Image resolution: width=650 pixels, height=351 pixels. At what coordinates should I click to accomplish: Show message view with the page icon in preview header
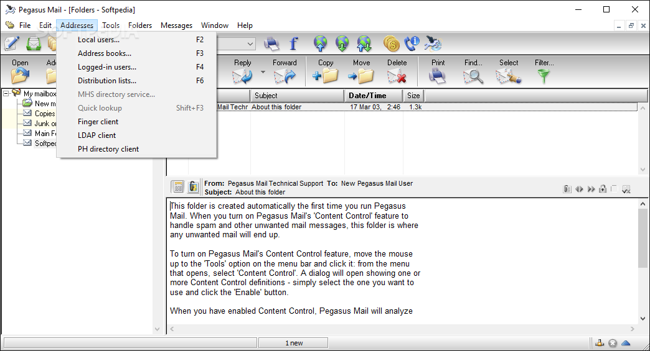pyautogui.click(x=178, y=187)
